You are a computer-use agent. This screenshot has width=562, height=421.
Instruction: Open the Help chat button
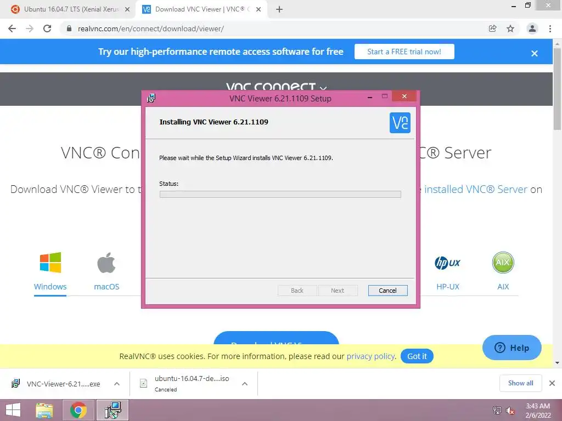point(512,348)
